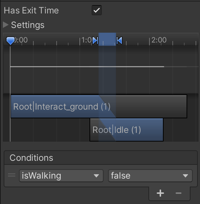Viewport: 200px width, 204px height.
Task: Expand the Settings foldout triangle
Action: 5,25
